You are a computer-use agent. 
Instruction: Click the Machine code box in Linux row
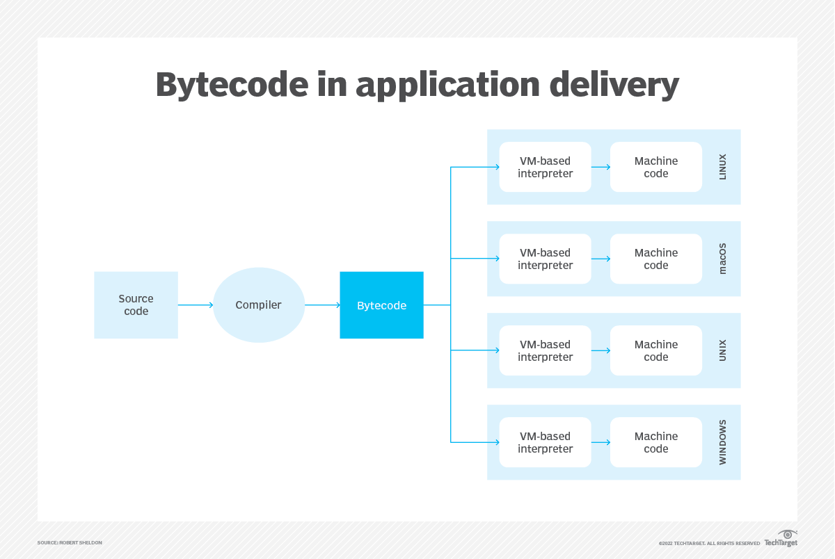tap(655, 167)
